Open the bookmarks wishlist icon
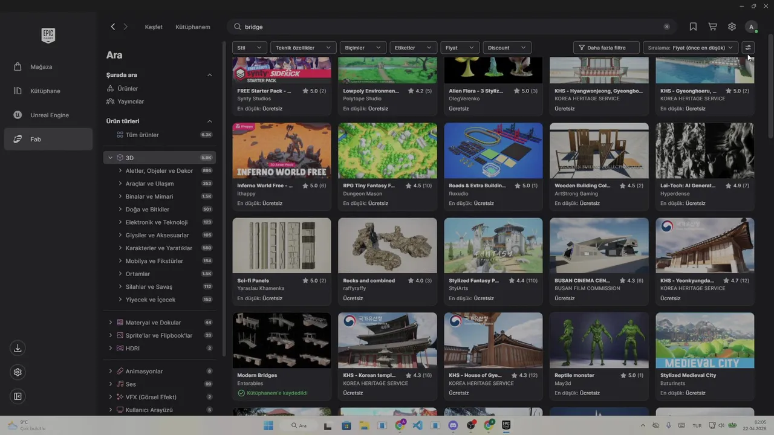 (x=693, y=27)
